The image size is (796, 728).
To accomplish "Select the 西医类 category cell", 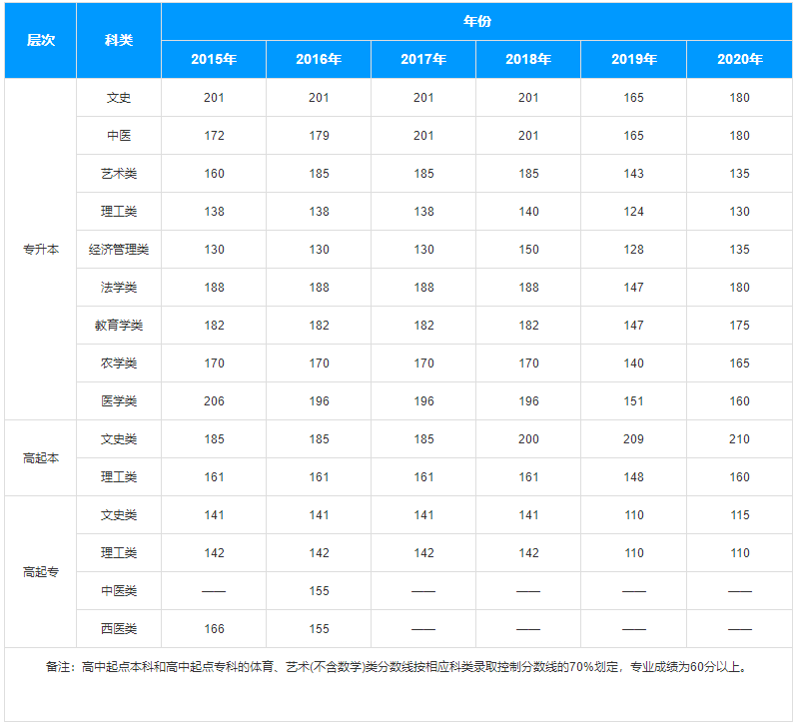I will [x=118, y=629].
